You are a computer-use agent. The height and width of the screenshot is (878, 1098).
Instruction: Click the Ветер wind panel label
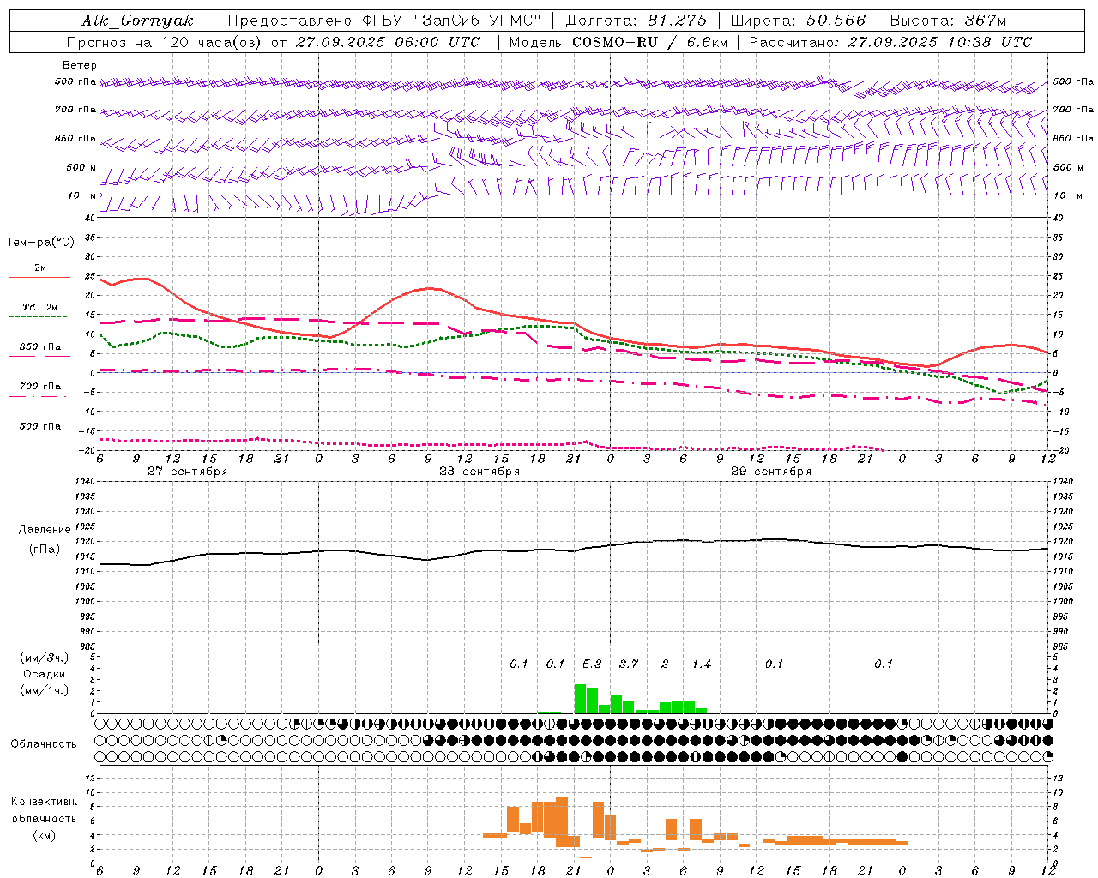coord(80,65)
